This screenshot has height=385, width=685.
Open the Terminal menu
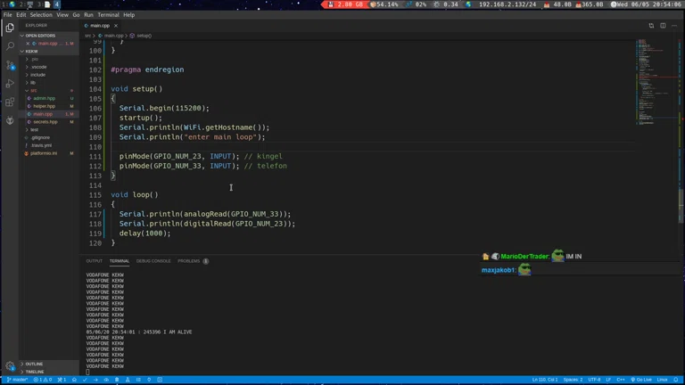coord(108,15)
